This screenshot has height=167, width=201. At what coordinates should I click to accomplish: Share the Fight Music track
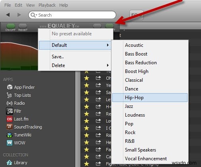click(98, 164)
